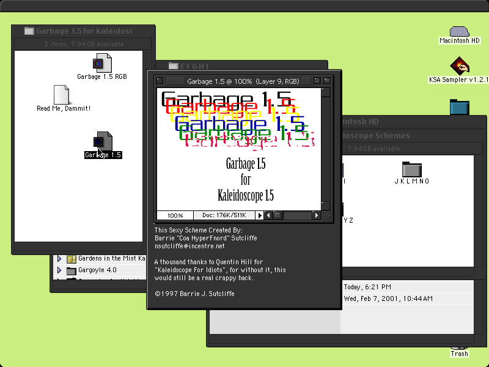Click the 'Gardens in the Mist Ka' row name
Screen dimensions: 489x367
click(112, 258)
